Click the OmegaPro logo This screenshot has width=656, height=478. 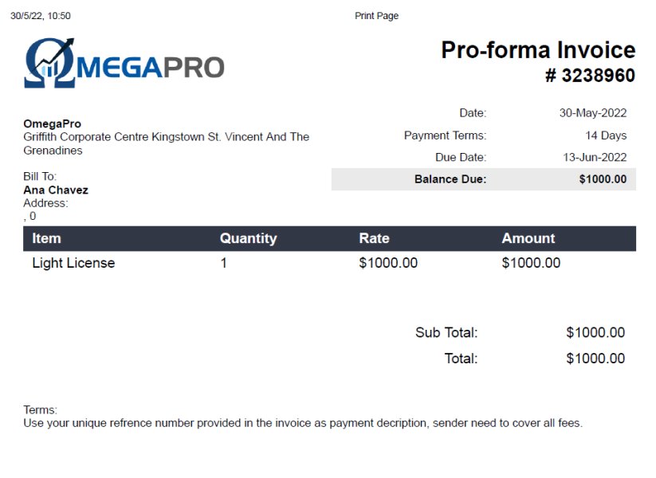click(124, 63)
